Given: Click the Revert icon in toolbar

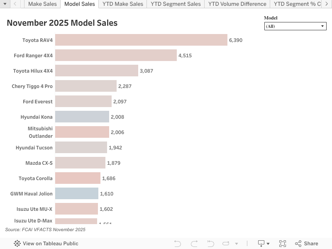Looking at the screenshot, I should (x=210, y=244).
